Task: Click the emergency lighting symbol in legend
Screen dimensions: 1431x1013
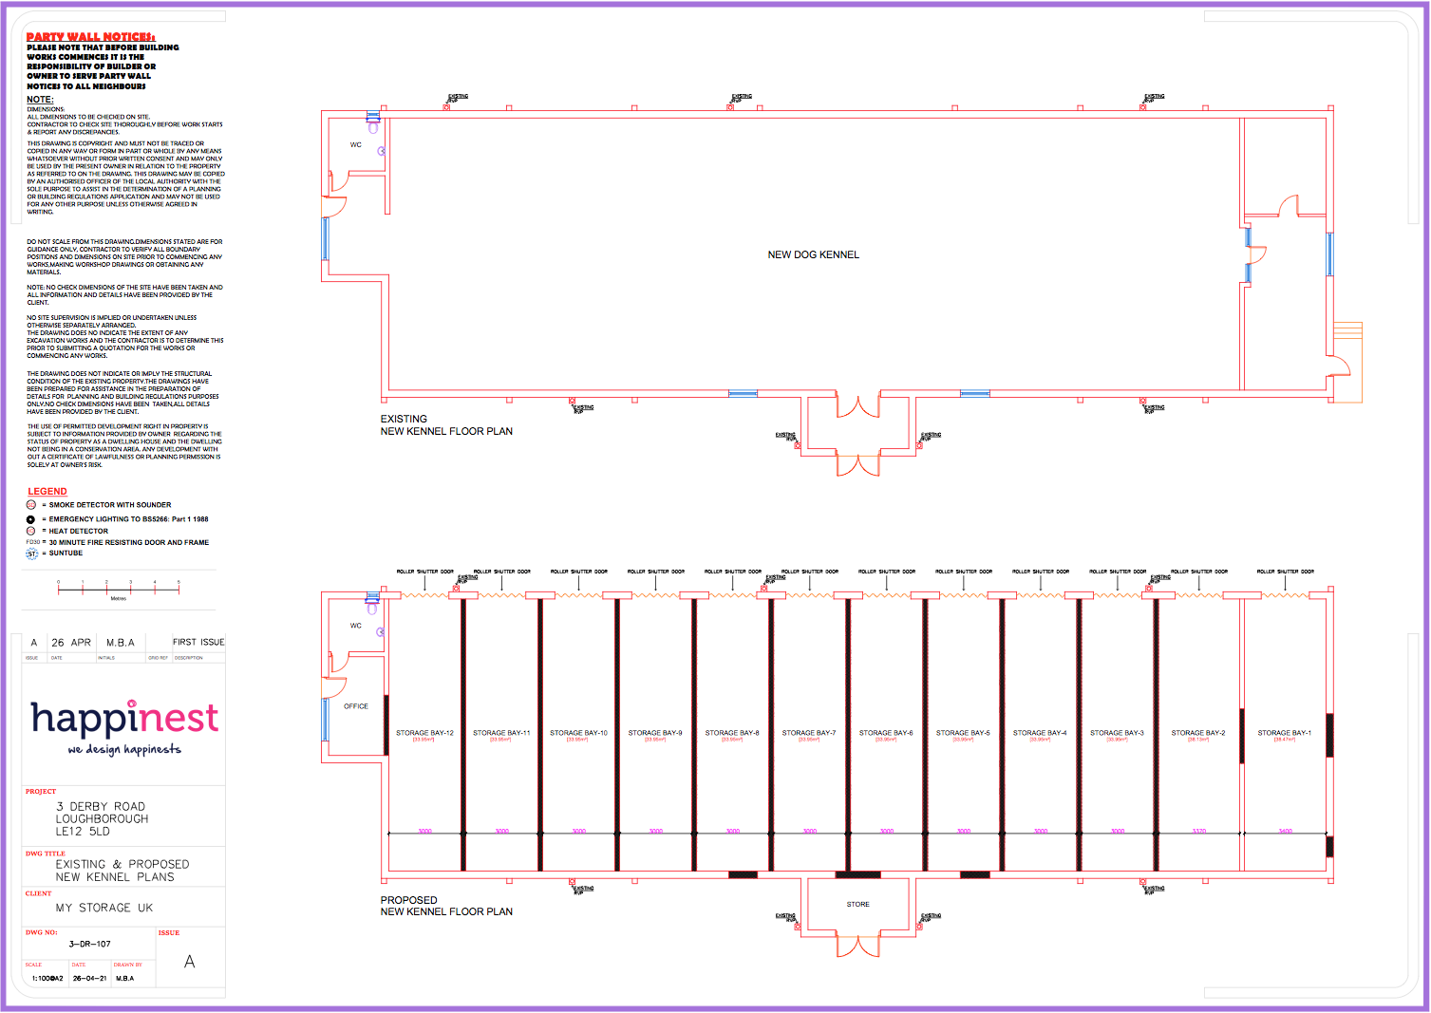Action: click(30, 519)
